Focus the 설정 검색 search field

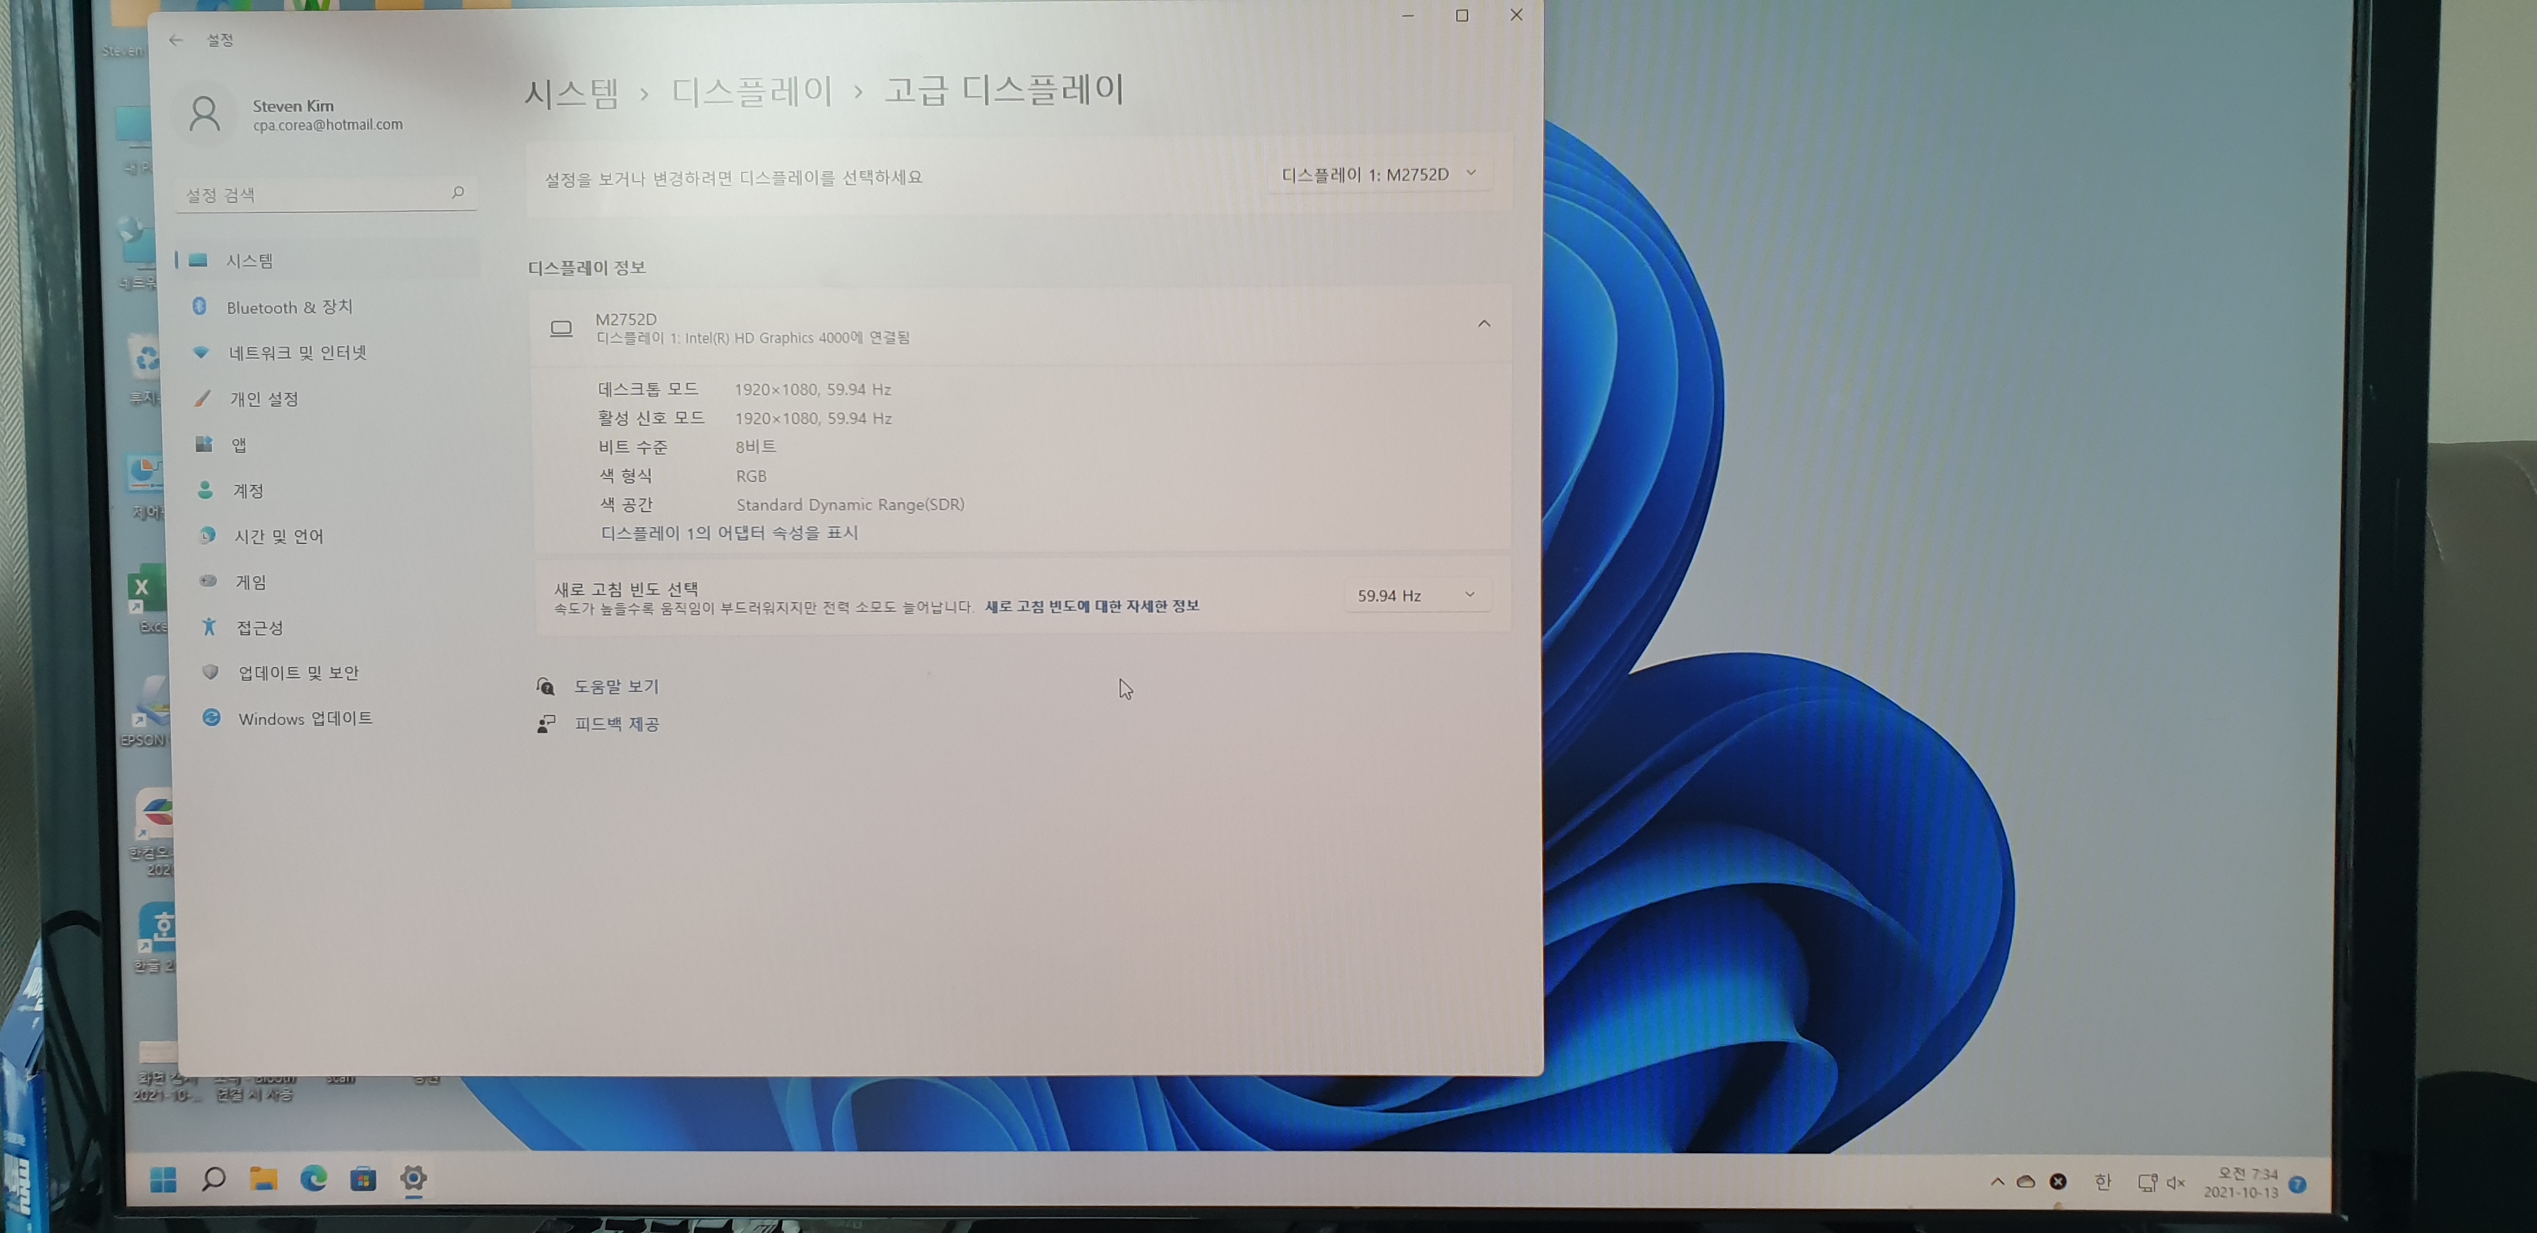(326, 194)
